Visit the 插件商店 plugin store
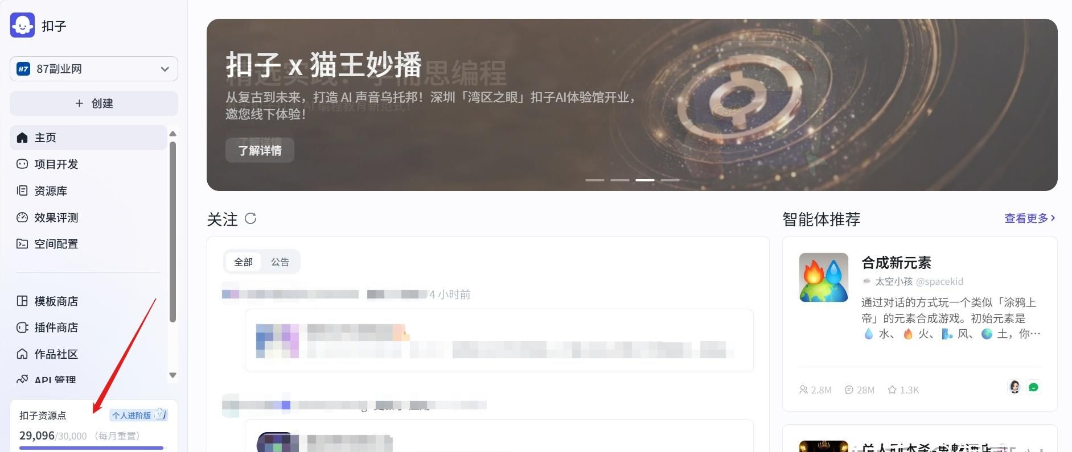 coord(88,327)
